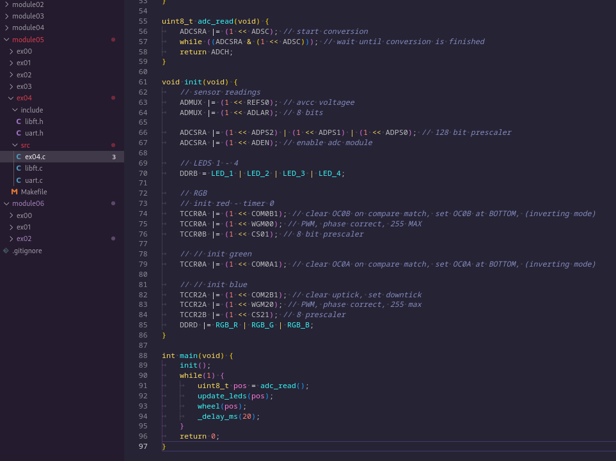Click modified dot beside module05
The height and width of the screenshot is (461, 616).
coord(113,40)
